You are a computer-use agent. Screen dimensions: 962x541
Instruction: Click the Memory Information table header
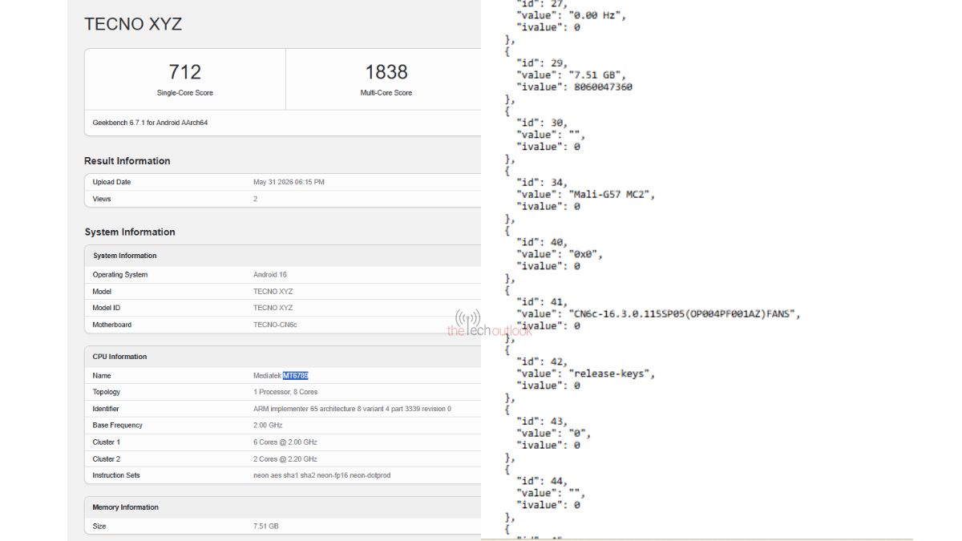pos(125,507)
